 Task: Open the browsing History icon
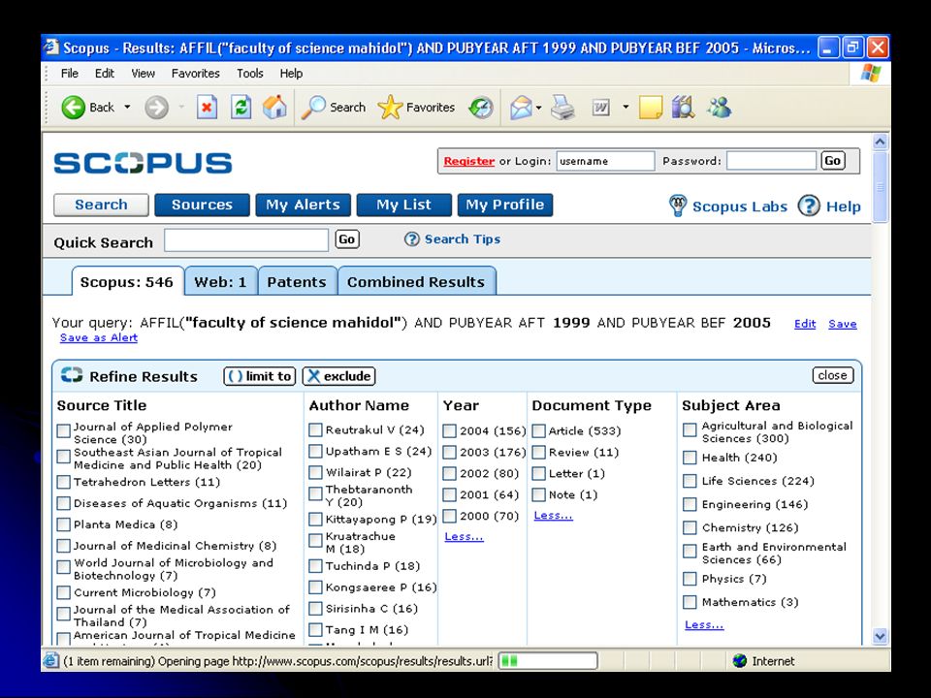pos(480,108)
